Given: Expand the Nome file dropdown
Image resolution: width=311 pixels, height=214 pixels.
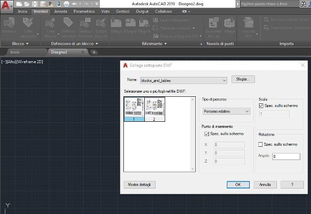Looking at the screenshot, I should pos(224,80).
